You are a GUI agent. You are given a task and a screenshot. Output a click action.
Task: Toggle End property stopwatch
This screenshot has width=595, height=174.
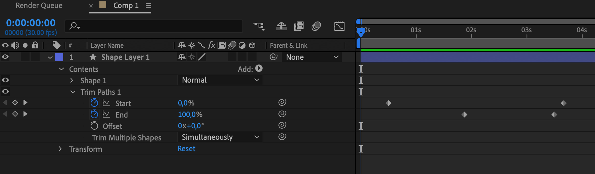[94, 114]
